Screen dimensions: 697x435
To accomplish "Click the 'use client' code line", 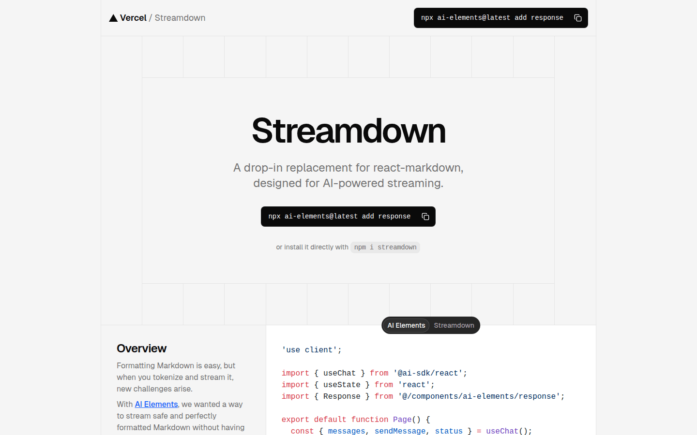I will click(312, 350).
